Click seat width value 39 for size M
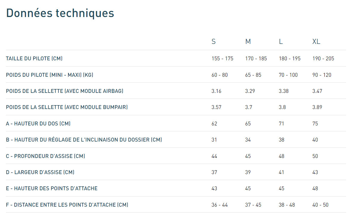Image resolution: width=353 pixels, height=215 pixels. click(x=248, y=172)
